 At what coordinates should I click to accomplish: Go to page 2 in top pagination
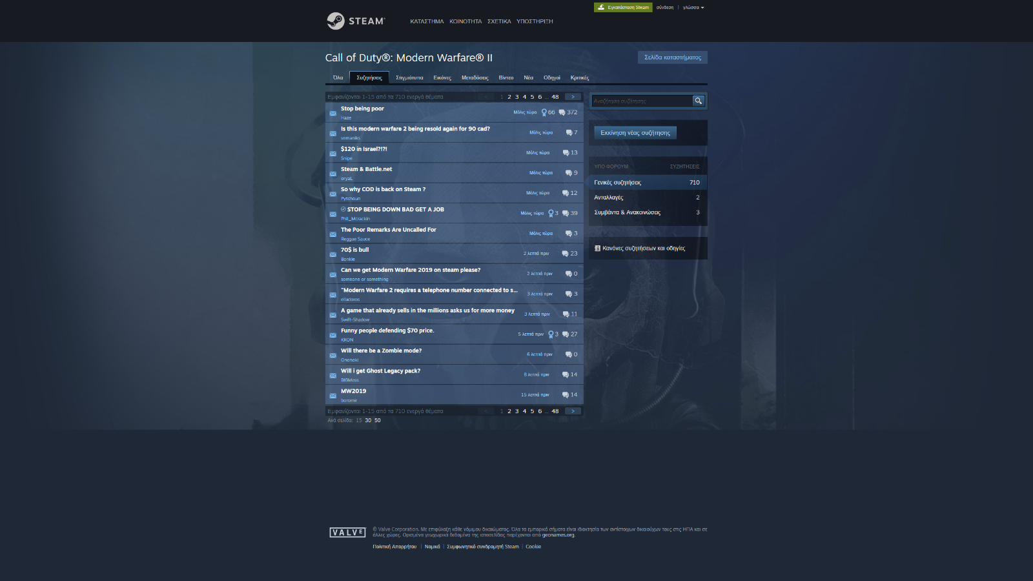click(x=509, y=97)
